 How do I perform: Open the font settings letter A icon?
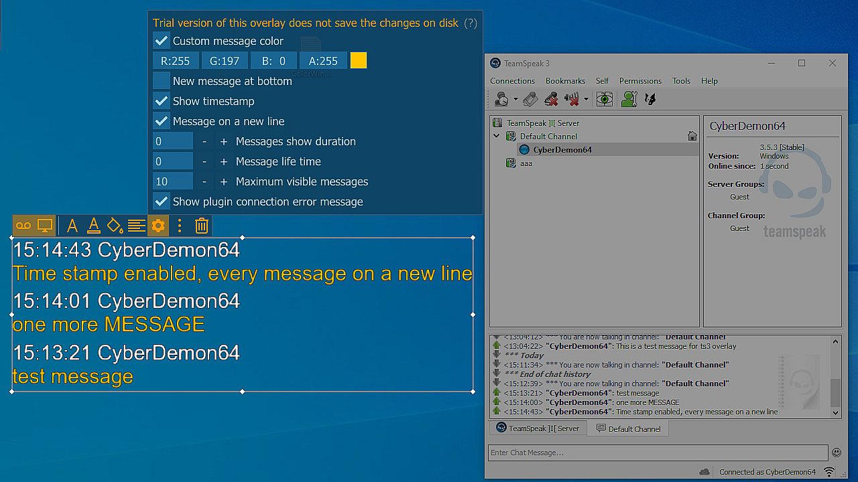pyautogui.click(x=72, y=226)
